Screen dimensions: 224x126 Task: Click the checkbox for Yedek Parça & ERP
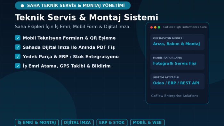coord(18,57)
